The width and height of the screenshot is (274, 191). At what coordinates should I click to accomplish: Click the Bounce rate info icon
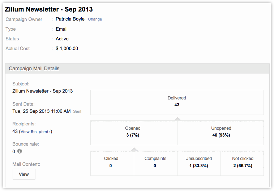point(20,151)
